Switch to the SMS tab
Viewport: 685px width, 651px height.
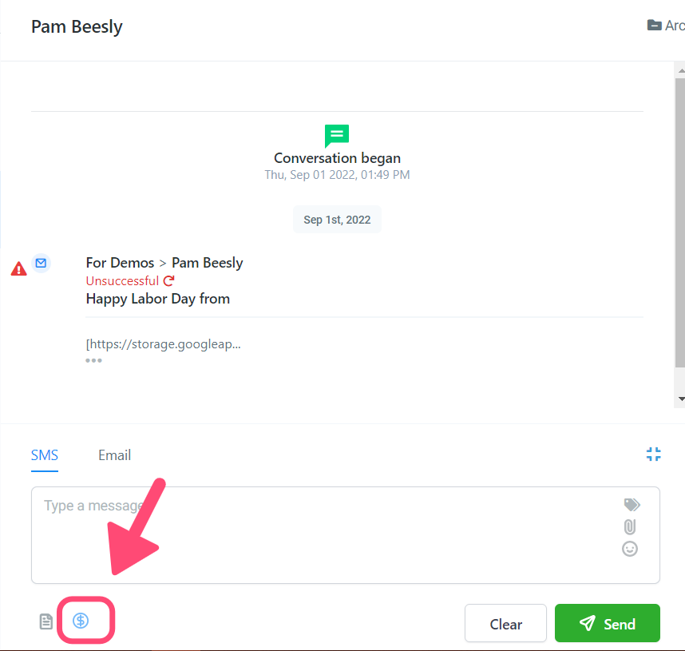tap(45, 455)
